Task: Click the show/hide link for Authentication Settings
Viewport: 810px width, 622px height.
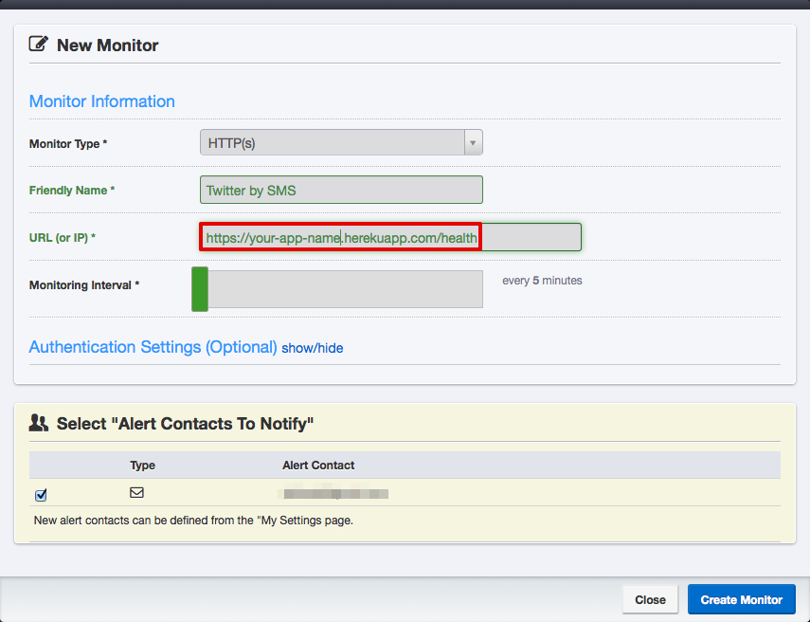Action: [313, 348]
